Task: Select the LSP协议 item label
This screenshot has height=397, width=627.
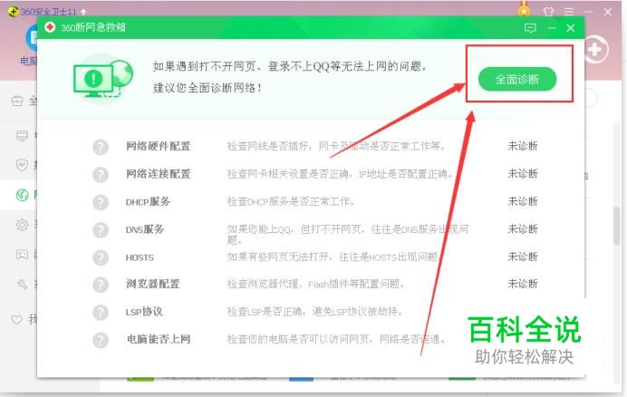Action: pyautogui.click(x=144, y=312)
